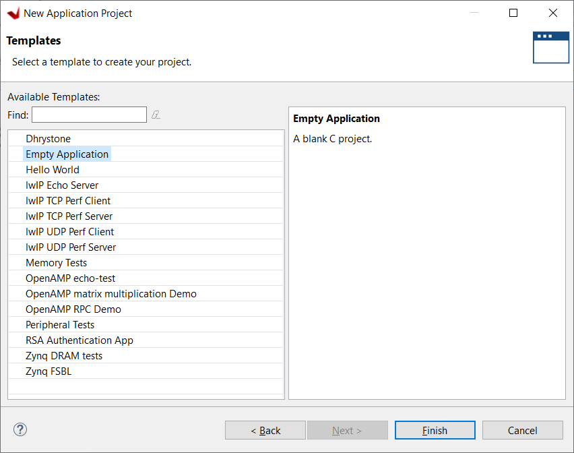The height and width of the screenshot is (453, 574).
Task: Go back with the Back button
Action: click(265, 430)
